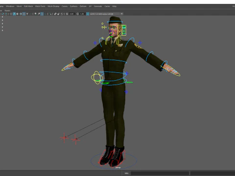Select the blue chest ring control
The image size is (235, 176).
pyautogui.click(x=114, y=62)
